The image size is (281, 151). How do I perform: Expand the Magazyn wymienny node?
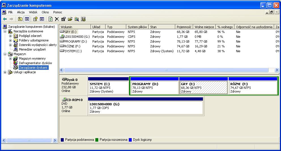(10, 58)
